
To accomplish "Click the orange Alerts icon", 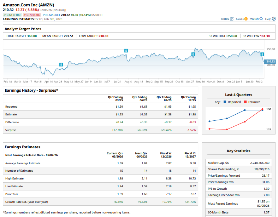I will 246,19.
